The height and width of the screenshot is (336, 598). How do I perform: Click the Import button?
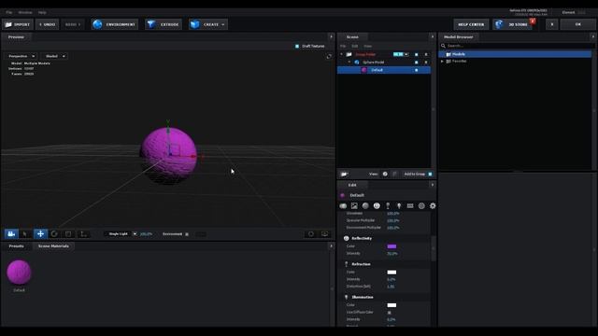18,24
